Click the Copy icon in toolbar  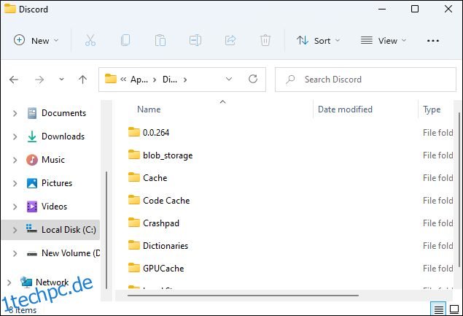125,40
